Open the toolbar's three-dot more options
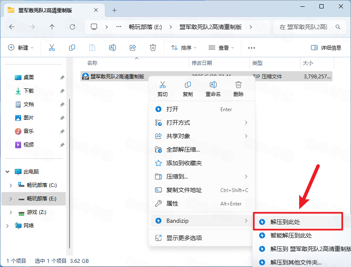Viewport: 351px width, 267px height. point(252,48)
